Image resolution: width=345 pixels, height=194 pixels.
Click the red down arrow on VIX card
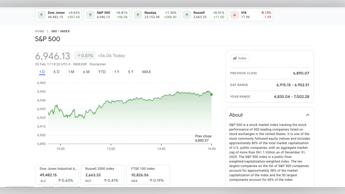pyautogui.click(x=234, y=15)
